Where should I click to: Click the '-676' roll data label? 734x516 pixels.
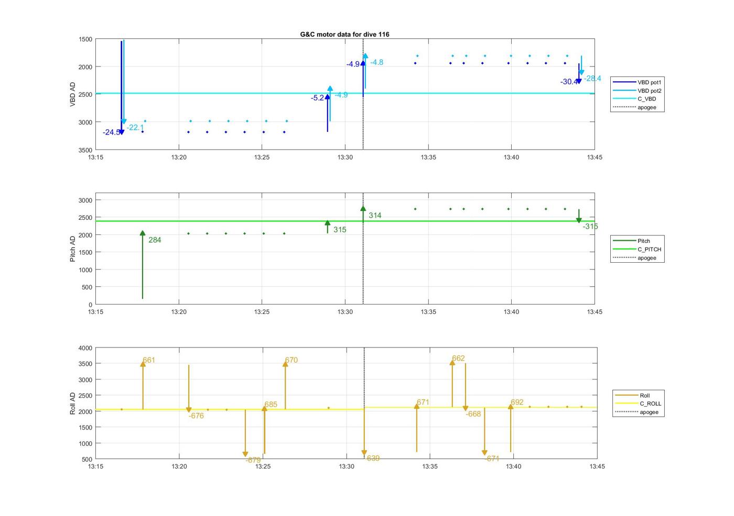click(x=196, y=416)
